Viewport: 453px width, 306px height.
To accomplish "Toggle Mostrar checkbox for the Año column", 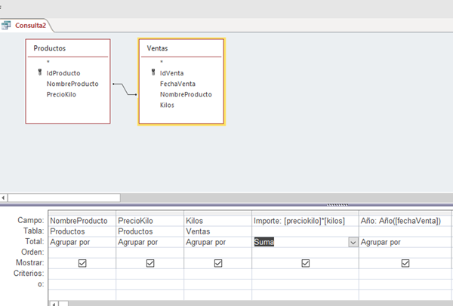I will coord(405,263).
